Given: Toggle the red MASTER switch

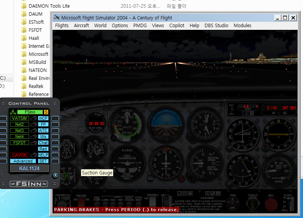Looking at the screenshot, I should click(81, 203).
